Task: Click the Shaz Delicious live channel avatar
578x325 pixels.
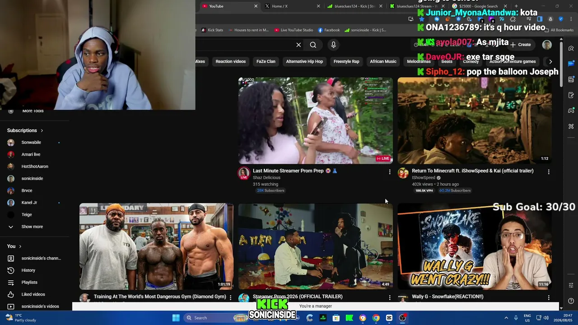Action: (244, 173)
